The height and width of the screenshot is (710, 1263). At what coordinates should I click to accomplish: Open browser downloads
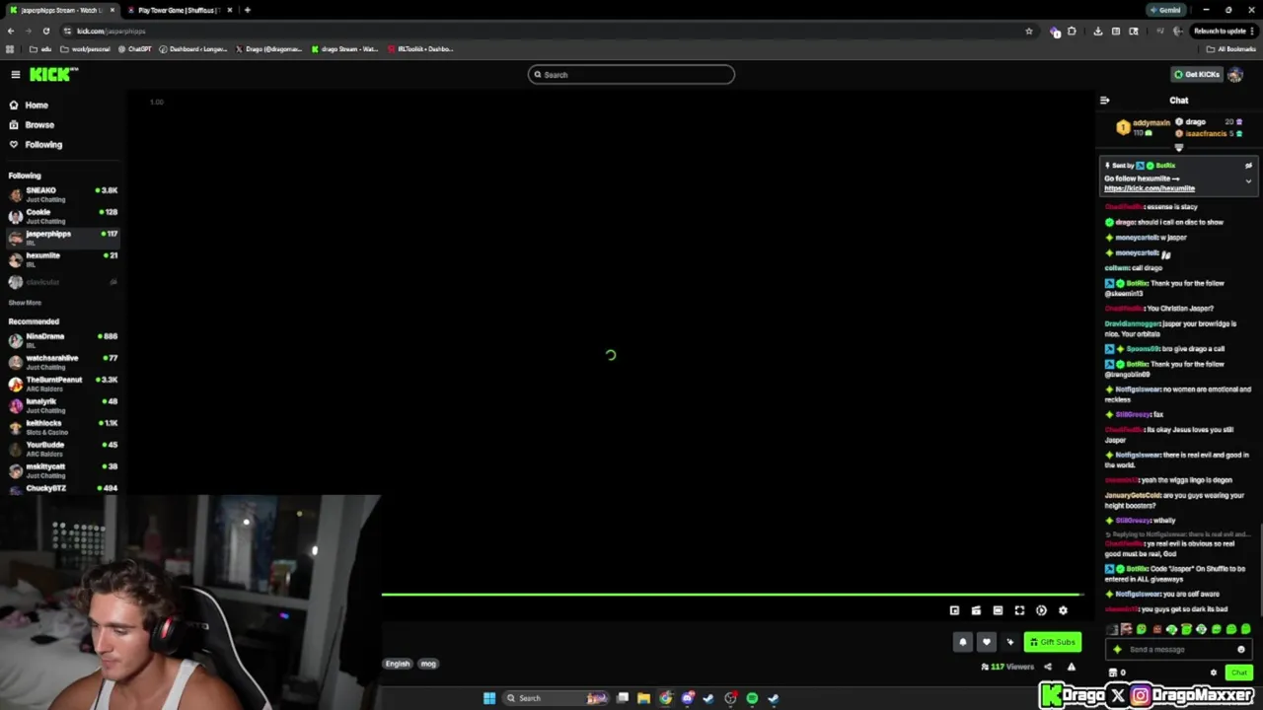(1097, 31)
